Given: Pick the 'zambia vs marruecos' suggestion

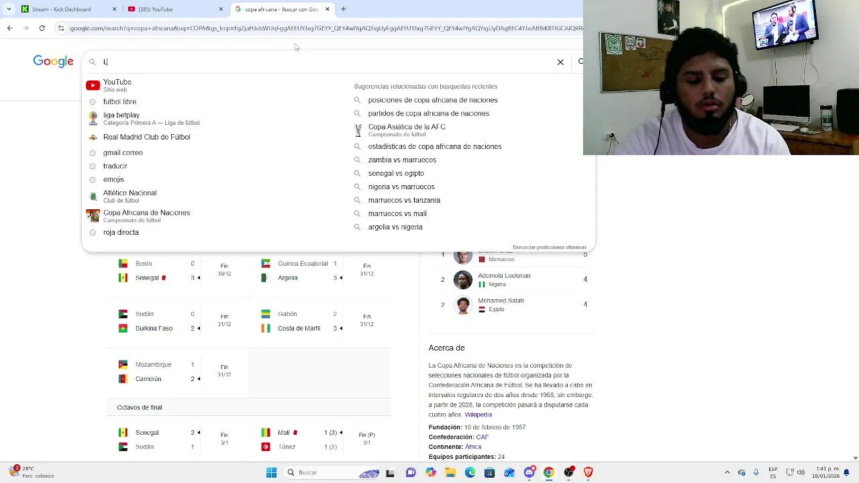Looking at the screenshot, I should [x=402, y=160].
